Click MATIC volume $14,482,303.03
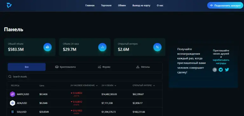This screenshot has width=244, height=116. click(109, 94)
